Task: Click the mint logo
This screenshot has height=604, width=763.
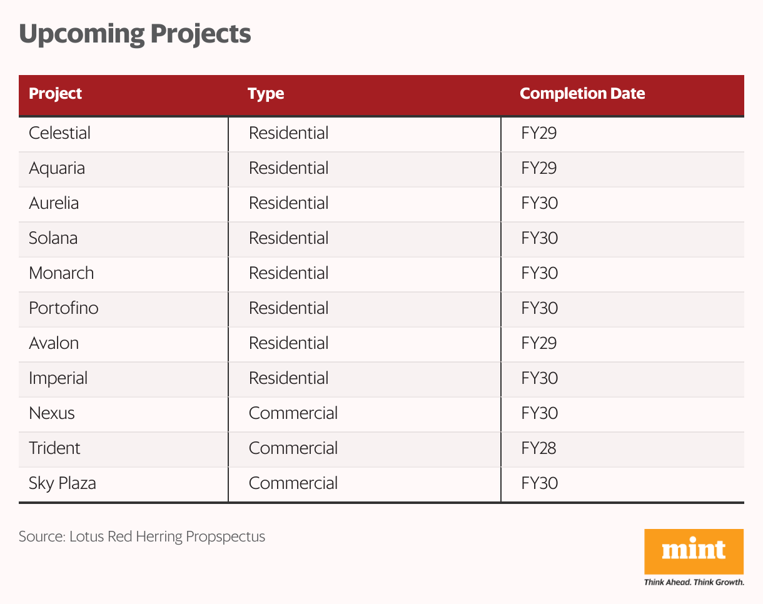Action: tap(694, 551)
